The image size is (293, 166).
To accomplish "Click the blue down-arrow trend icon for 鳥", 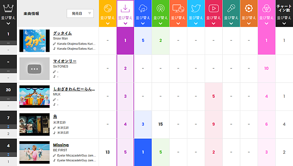I will point(8,127).
